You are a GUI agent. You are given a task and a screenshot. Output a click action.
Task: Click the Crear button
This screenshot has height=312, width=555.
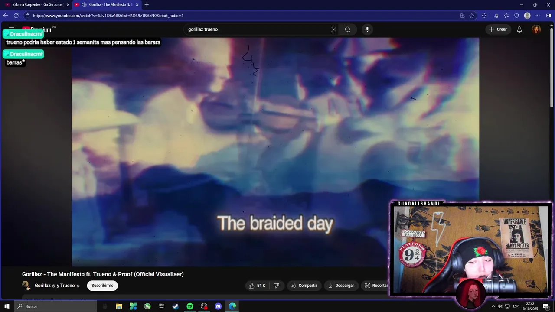point(498,29)
